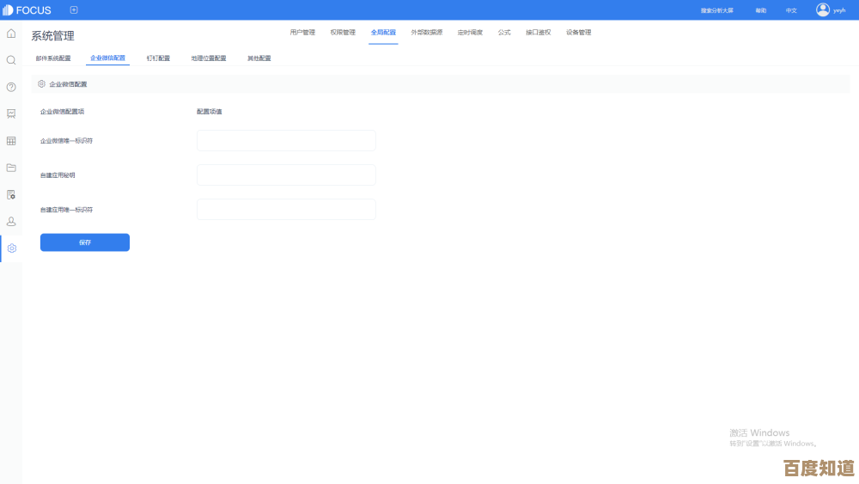Click the yeyh user avatar
The image size is (859, 484).
tap(823, 10)
